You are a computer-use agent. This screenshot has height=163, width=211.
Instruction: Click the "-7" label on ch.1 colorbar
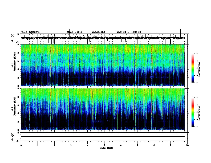pos(196,83)
